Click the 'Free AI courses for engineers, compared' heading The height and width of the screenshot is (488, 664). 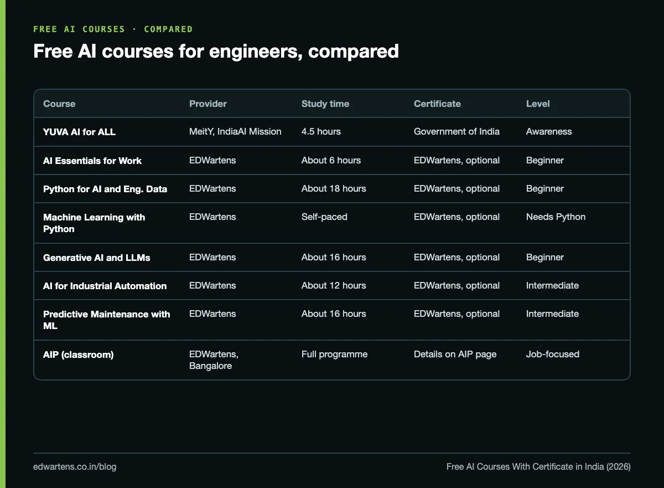click(216, 51)
